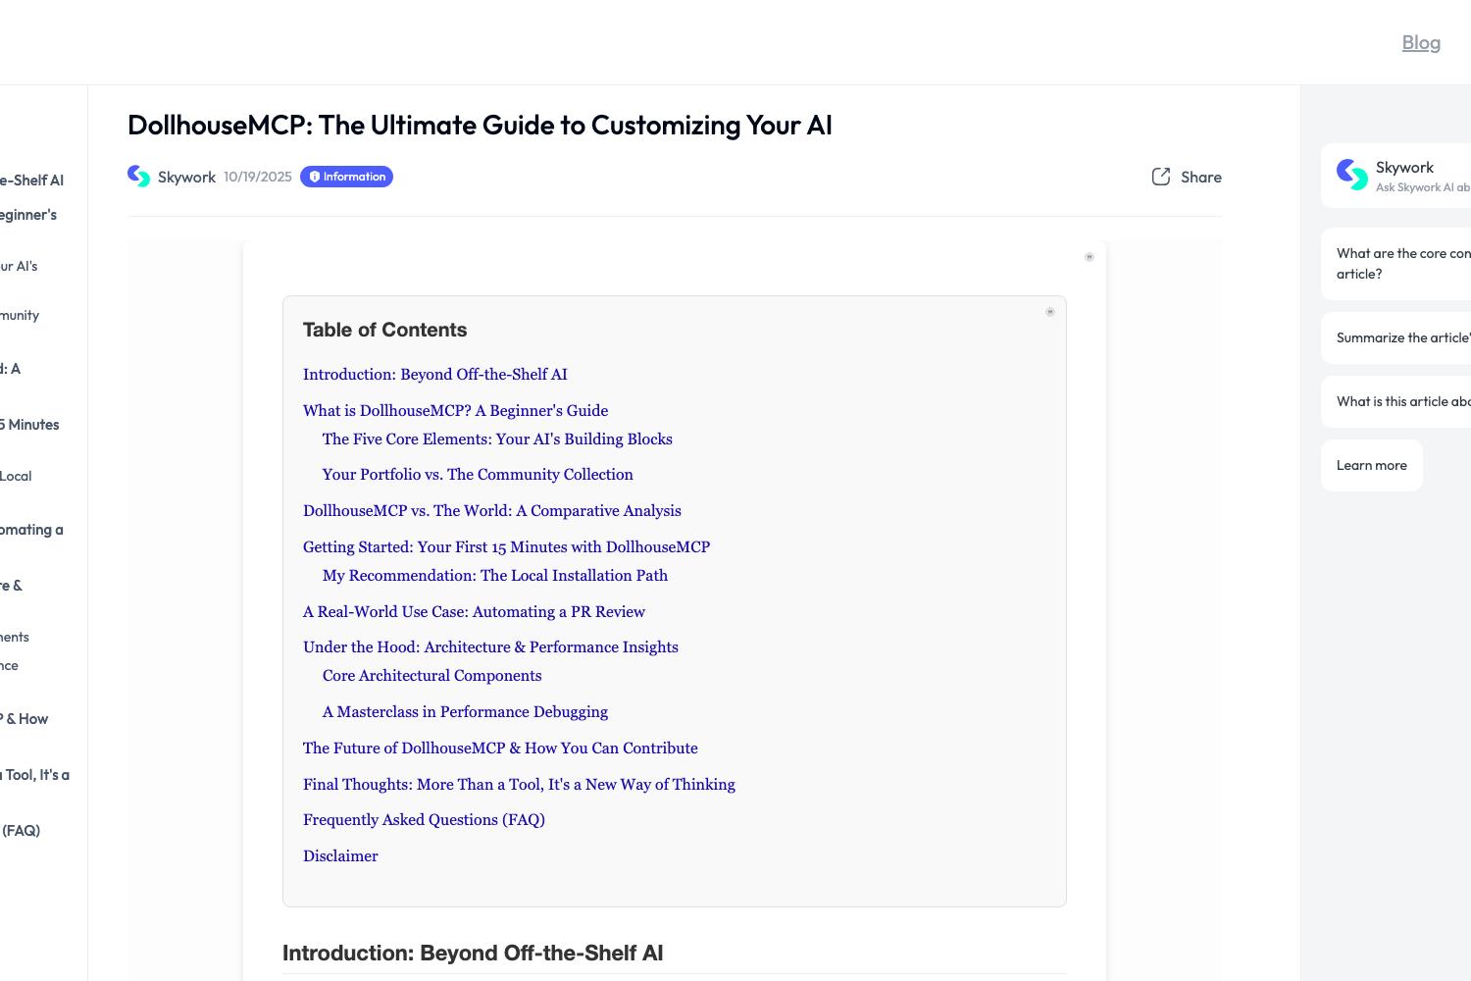Viewport: 1471px width, 981px height.
Task: Click the Skywork logo in the assistant panel
Action: pyautogui.click(x=1352, y=175)
